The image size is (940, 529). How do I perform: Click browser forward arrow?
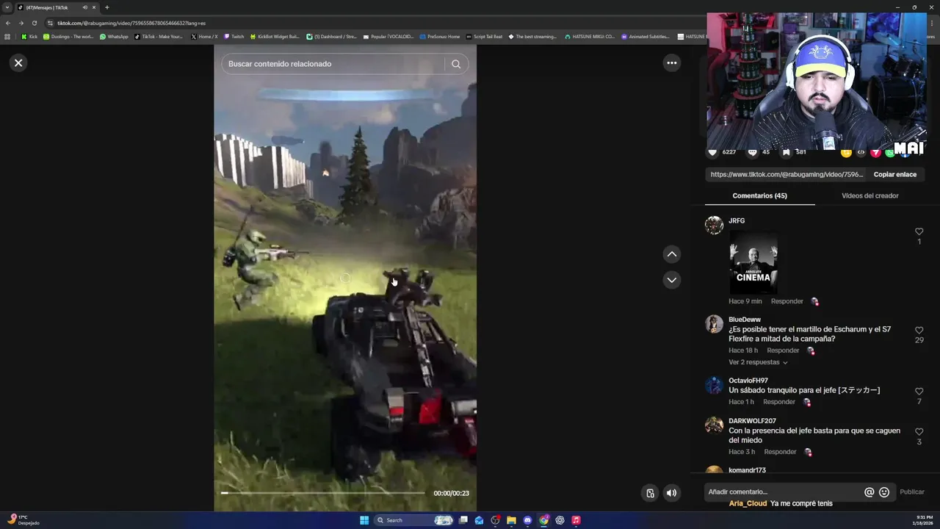click(21, 23)
